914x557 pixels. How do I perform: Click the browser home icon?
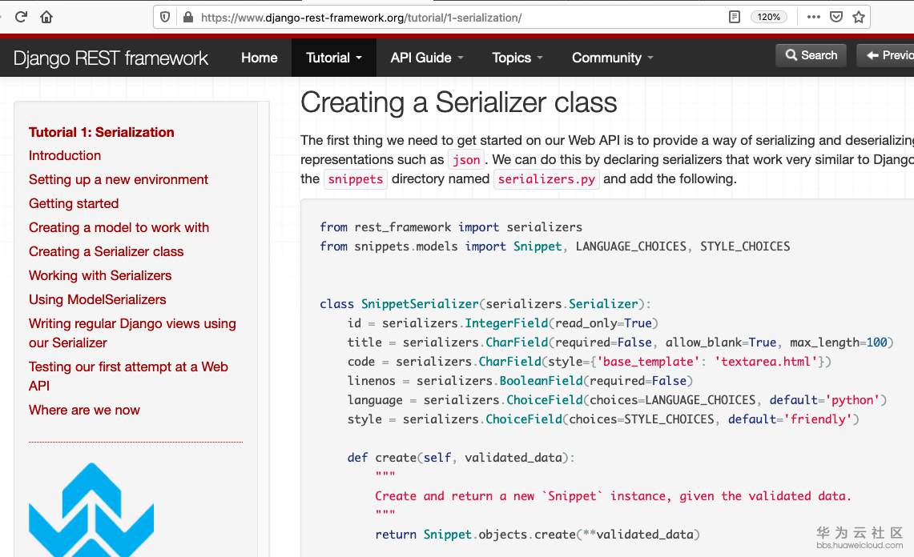(x=46, y=17)
